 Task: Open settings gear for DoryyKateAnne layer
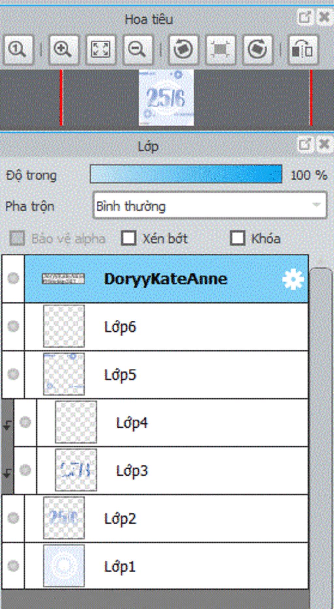pos(293,279)
